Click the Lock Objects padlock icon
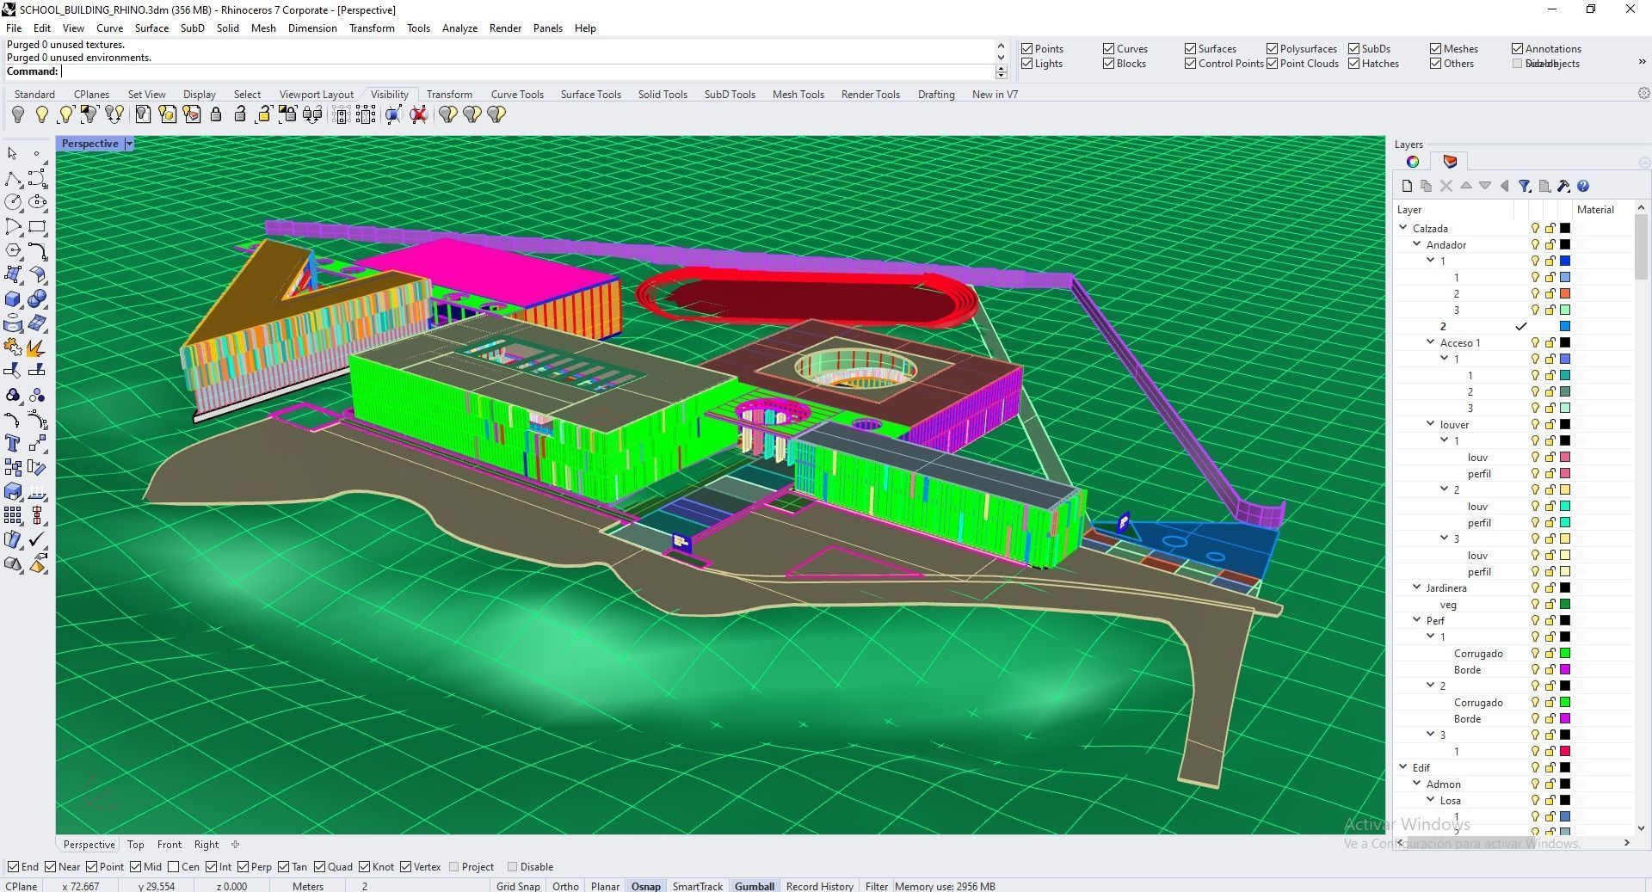This screenshot has height=892, width=1652. click(216, 114)
